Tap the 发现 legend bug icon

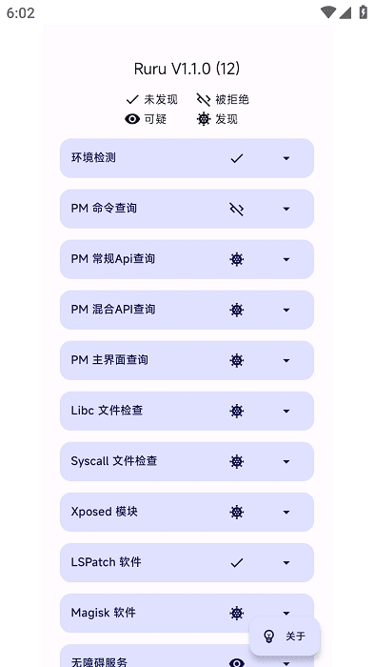click(x=204, y=119)
